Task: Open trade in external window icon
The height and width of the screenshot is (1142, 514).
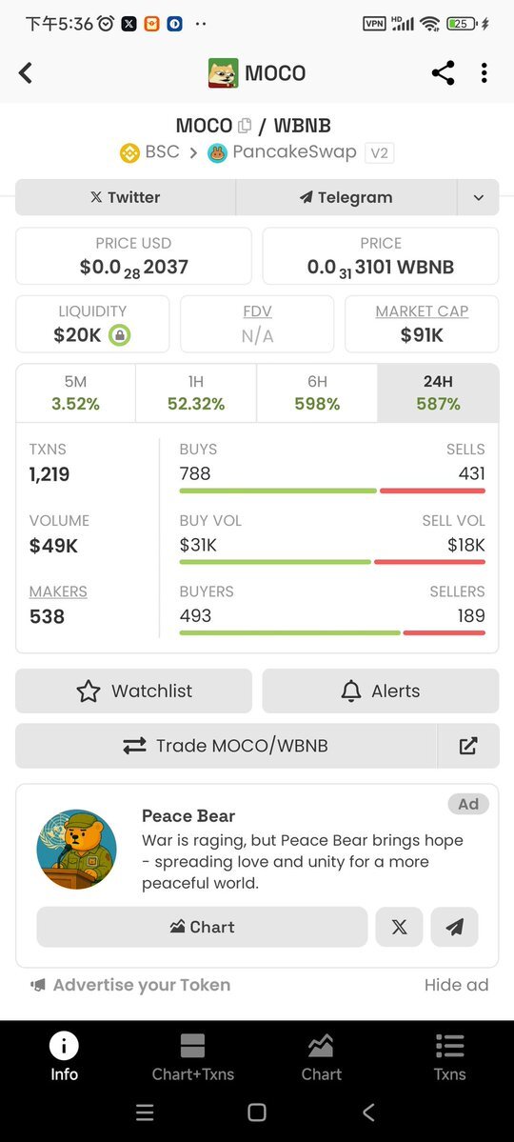Action: [468, 746]
